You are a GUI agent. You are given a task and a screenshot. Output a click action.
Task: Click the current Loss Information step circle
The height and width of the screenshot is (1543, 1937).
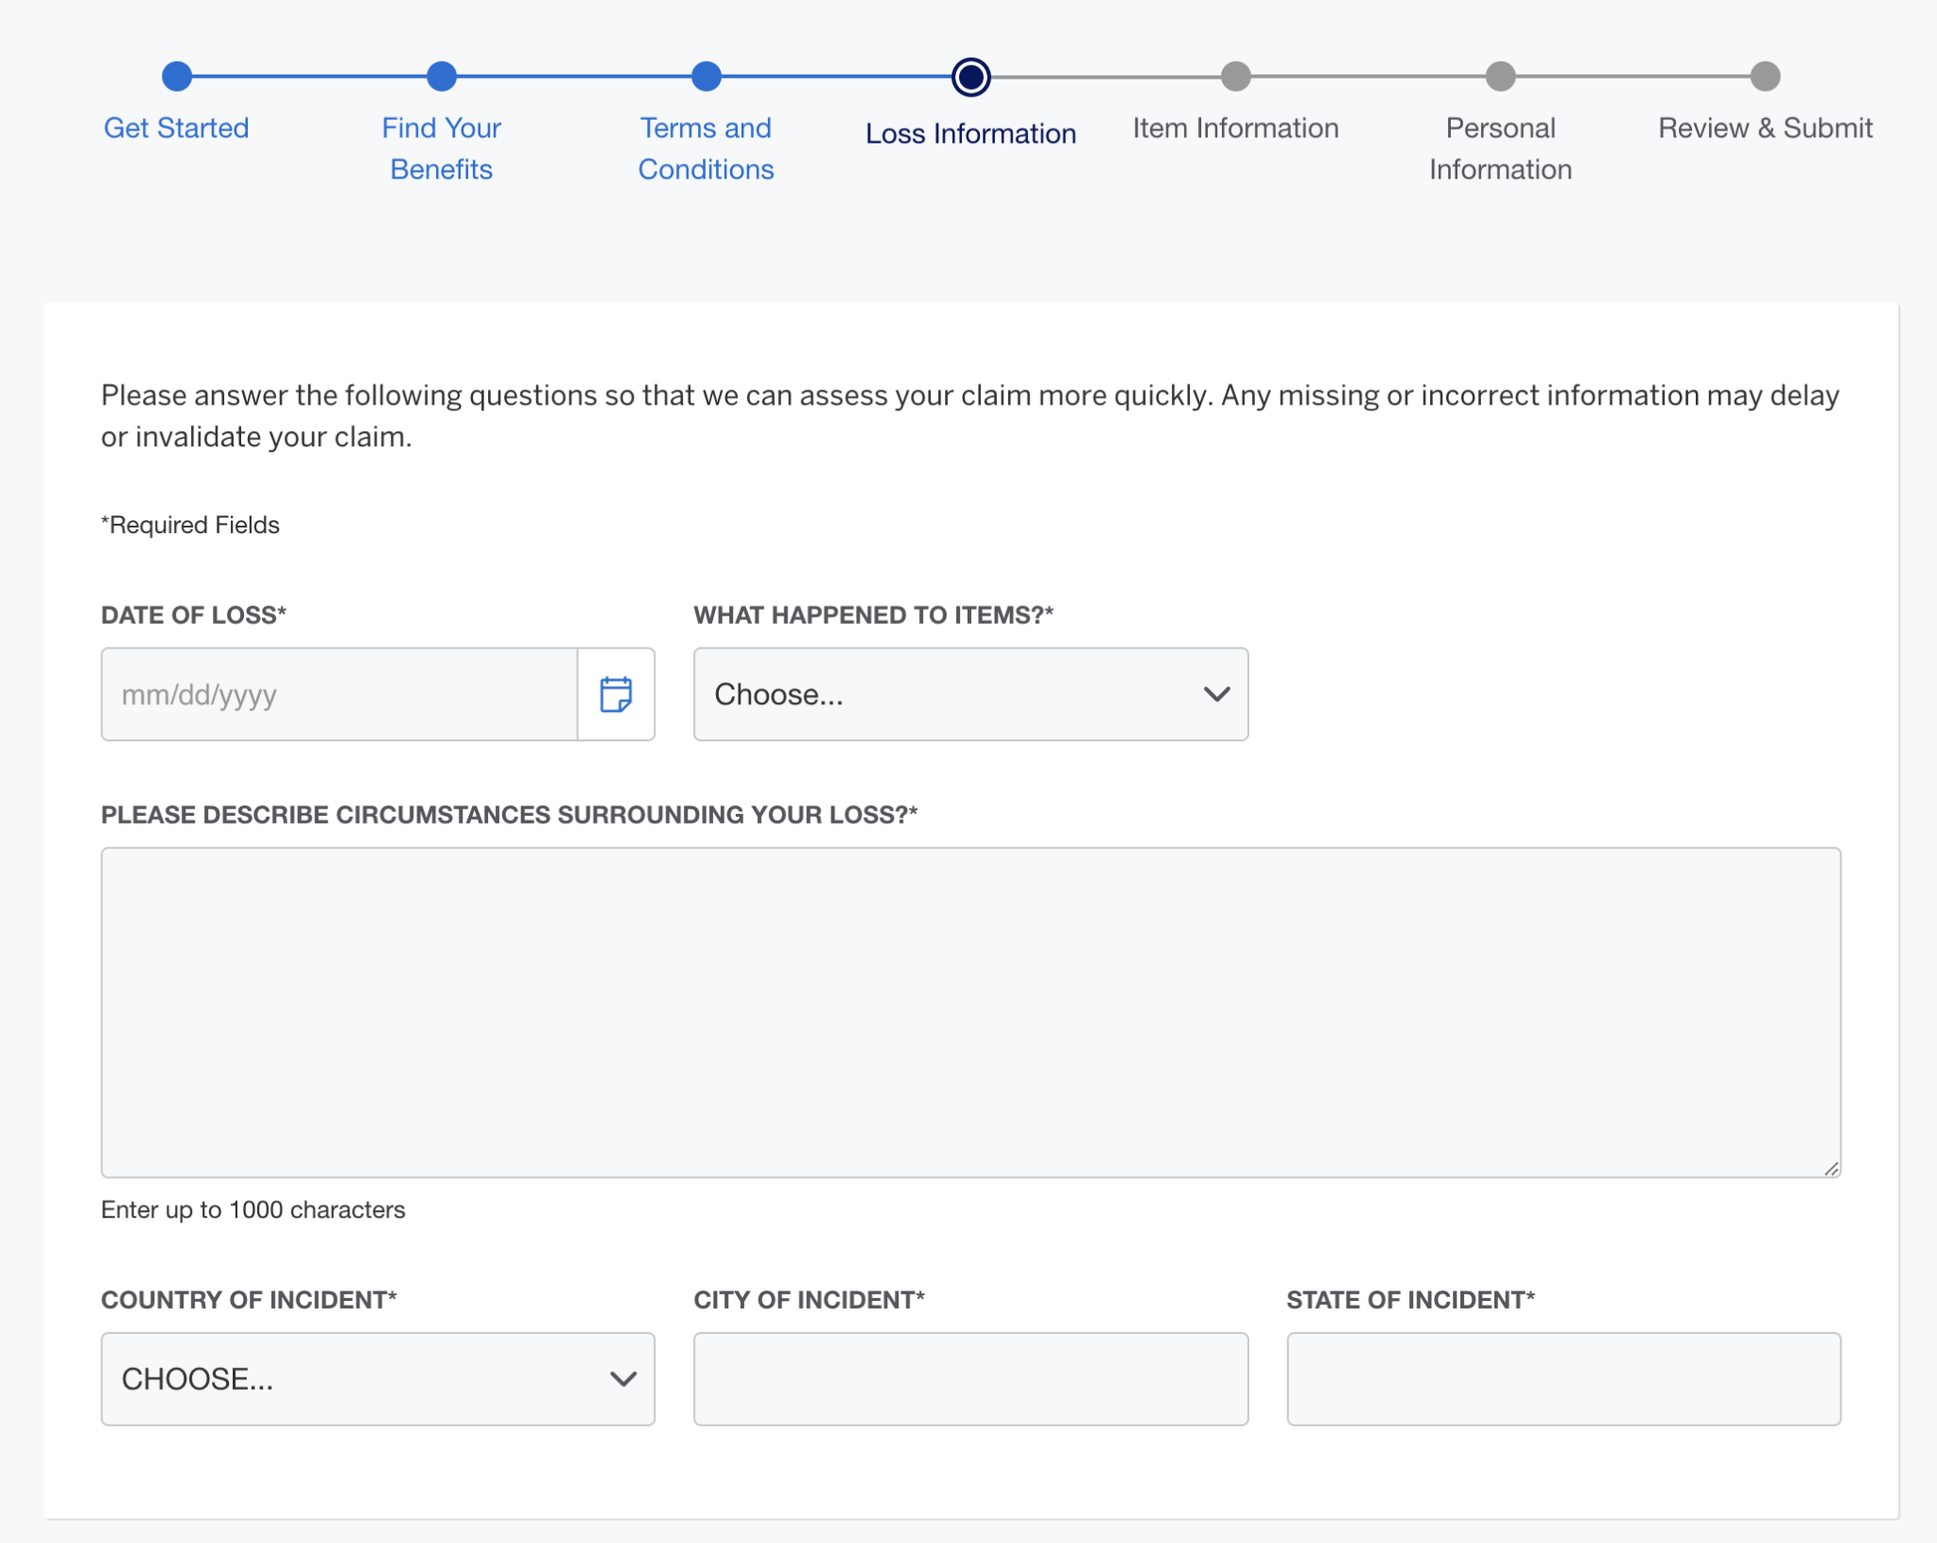tap(970, 77)
